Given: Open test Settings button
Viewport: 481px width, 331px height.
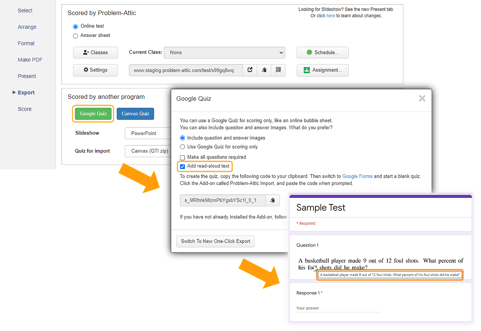Looking at the screenshot, I should pos(95,70).
